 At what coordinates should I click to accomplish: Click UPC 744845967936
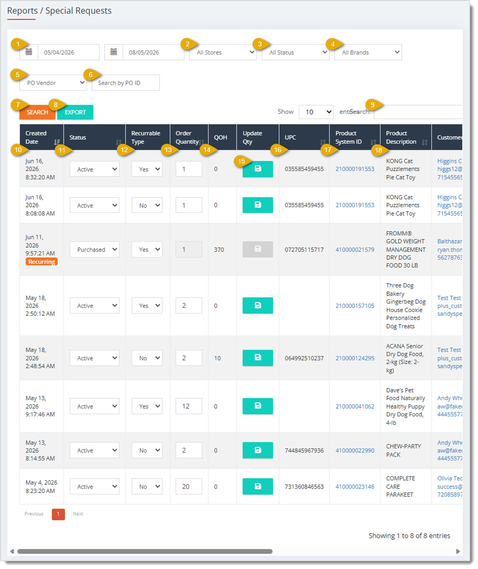pos(304,450)
